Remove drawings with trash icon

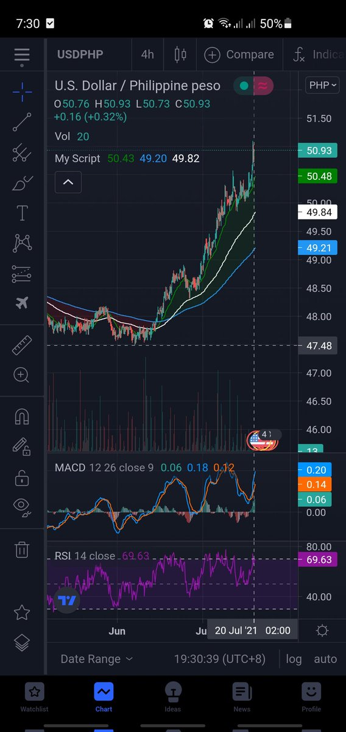[22, 550]
